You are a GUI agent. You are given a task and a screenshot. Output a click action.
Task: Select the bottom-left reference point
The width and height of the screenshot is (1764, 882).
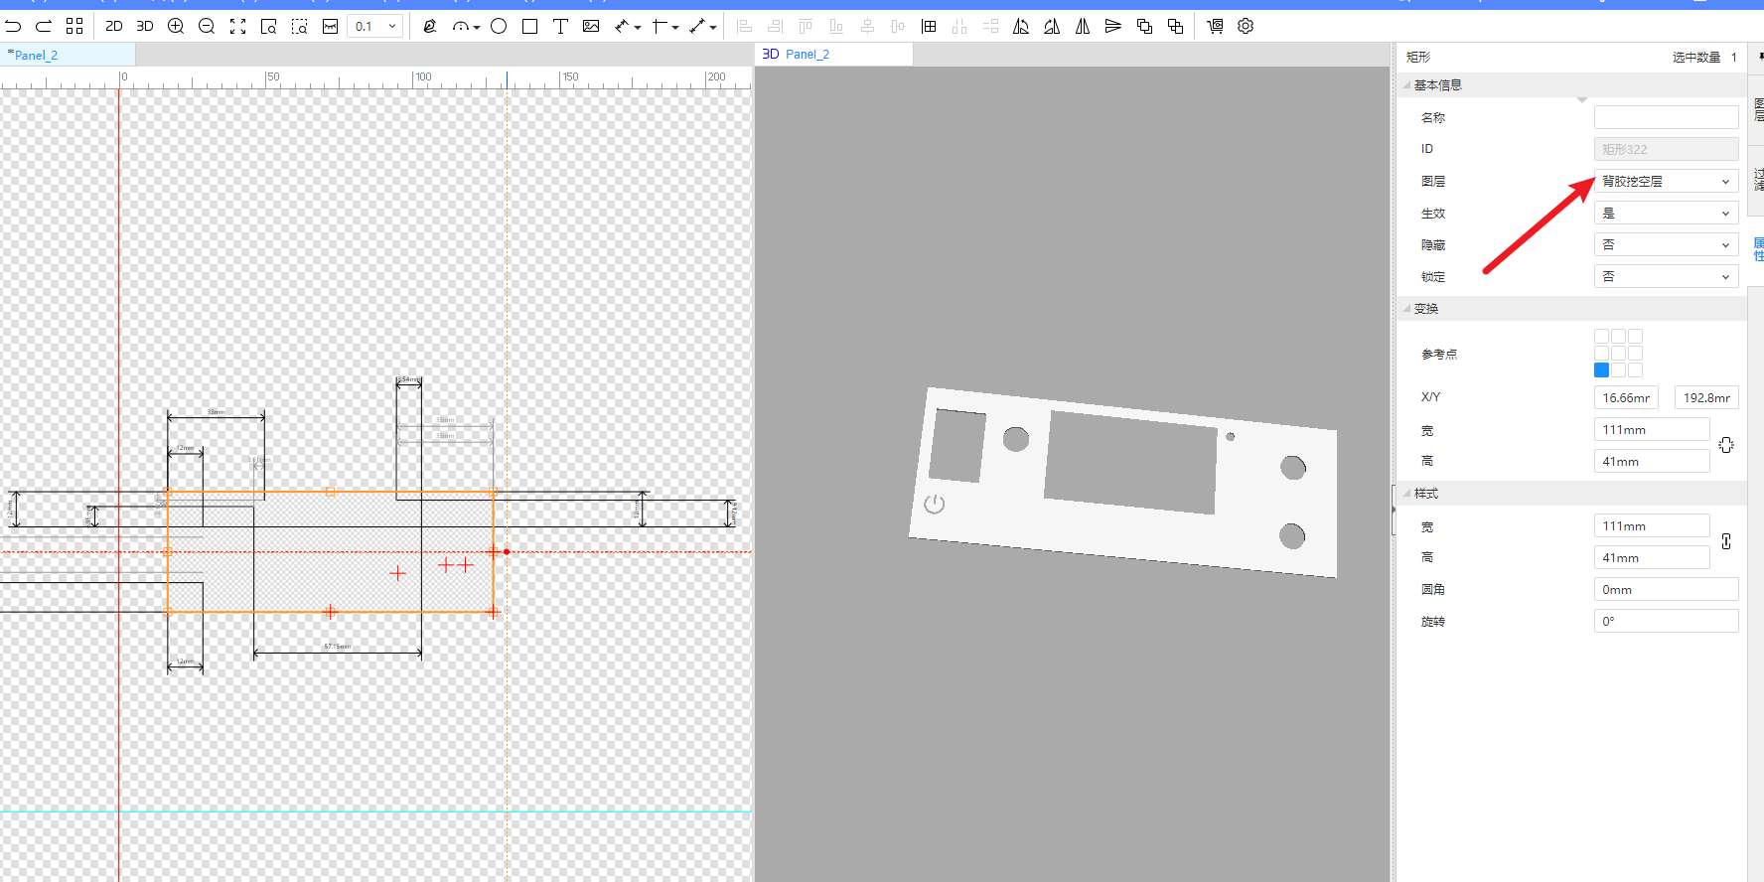pos(1601,370)
